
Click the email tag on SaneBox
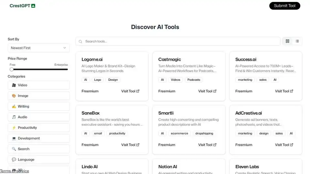click(x=98, y=133)
